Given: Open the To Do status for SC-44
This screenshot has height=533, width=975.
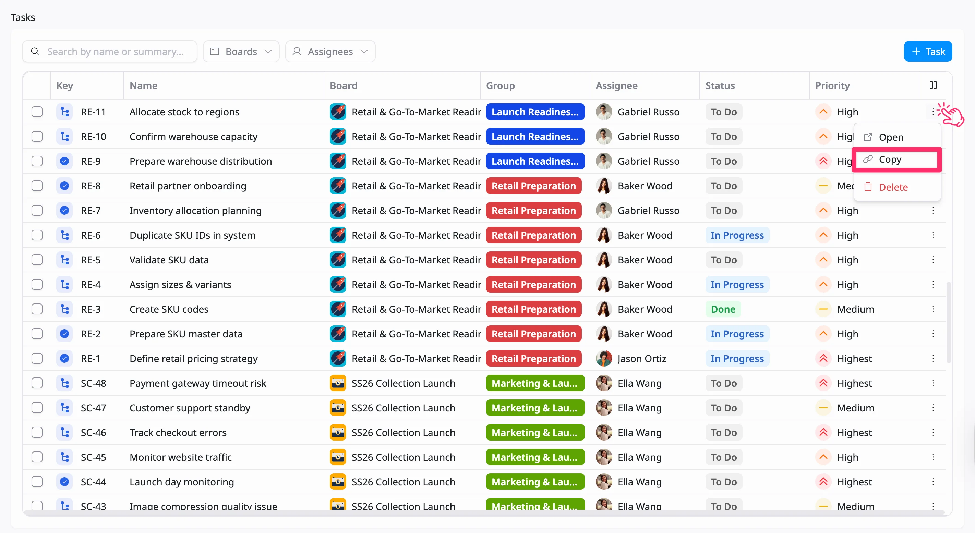Looking at the screenshot, I should (x=724, y=482).
